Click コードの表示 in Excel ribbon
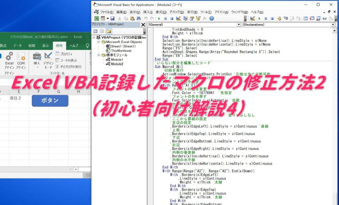Screen dimensions: 339x205 66,61
